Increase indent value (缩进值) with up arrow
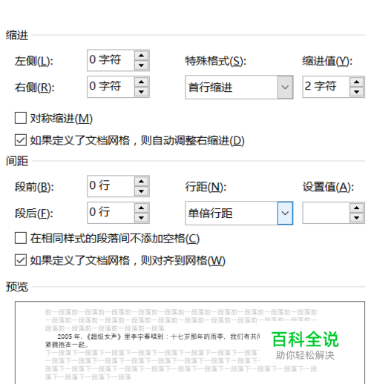371x384 pixels. pos(356,82)
